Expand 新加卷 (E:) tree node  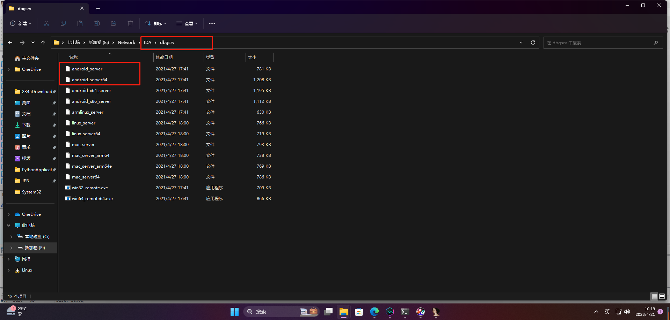point(12,248)
